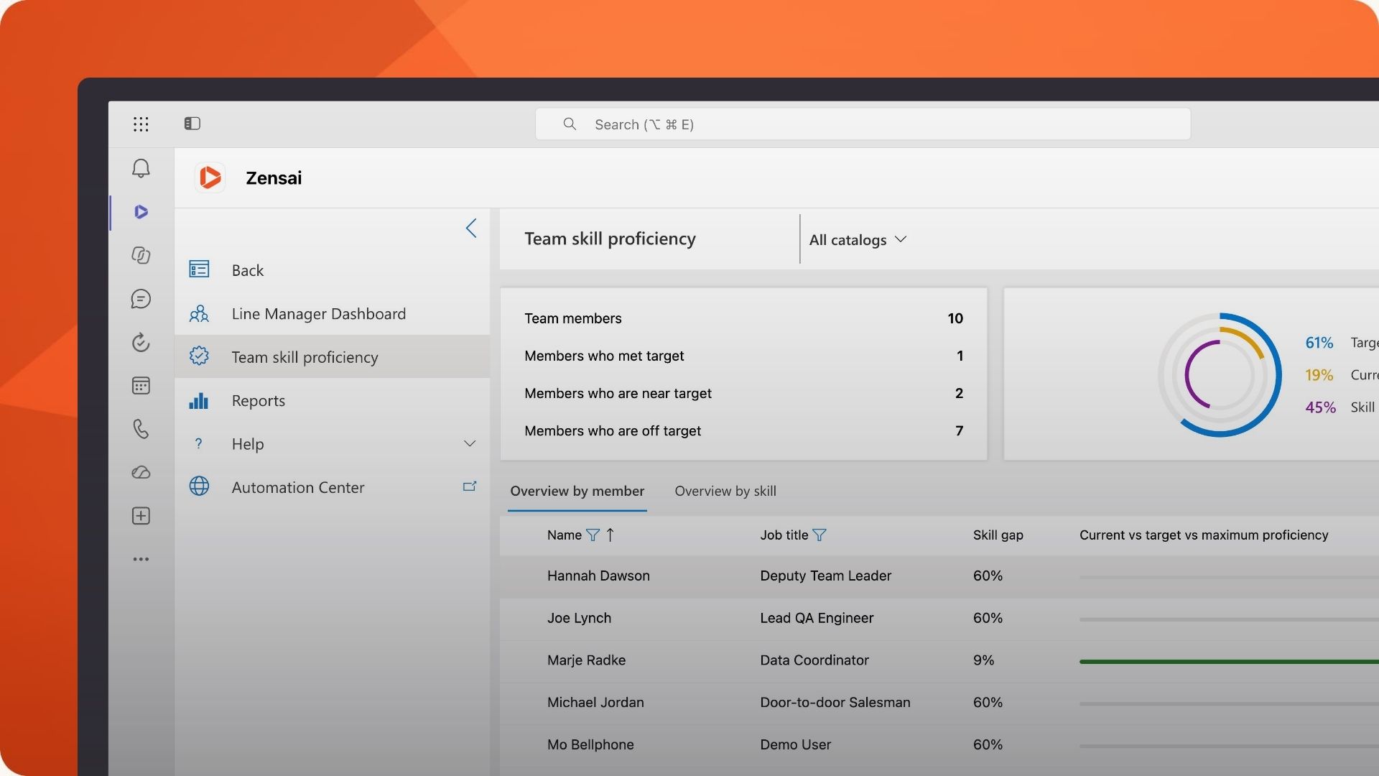Image resolution: width=1379 pixels, height=776 pixels.
Task: Switch to Overview by skill tab
Action: pos(725,491)
